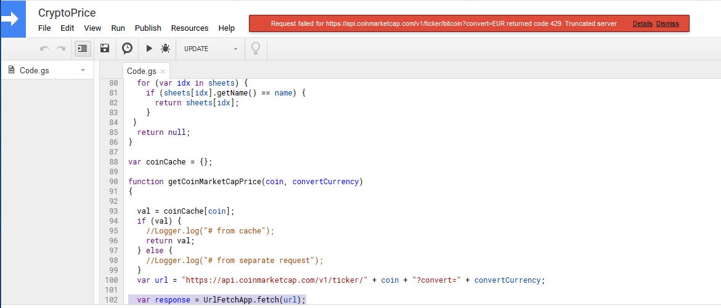Click the Details link in the error banner
The width and height of the screenshot is (721, 308).
point(642,23)
